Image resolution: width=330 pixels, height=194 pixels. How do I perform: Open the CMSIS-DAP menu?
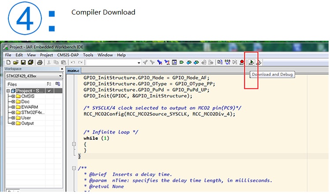pos(68,55)
